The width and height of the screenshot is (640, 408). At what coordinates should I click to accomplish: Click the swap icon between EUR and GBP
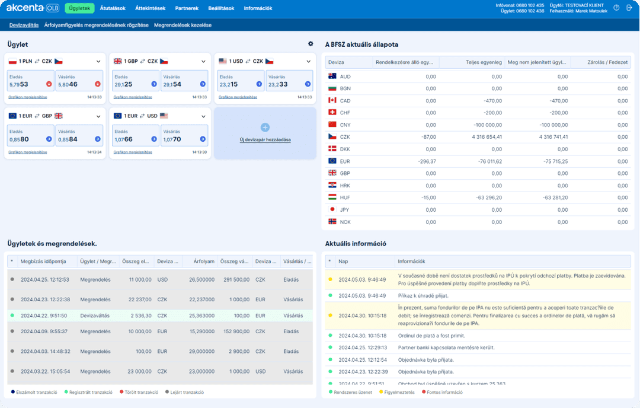click(37, 116)
